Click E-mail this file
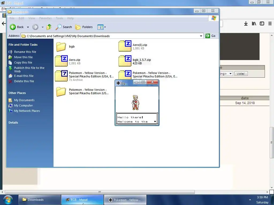 (24, 76)
